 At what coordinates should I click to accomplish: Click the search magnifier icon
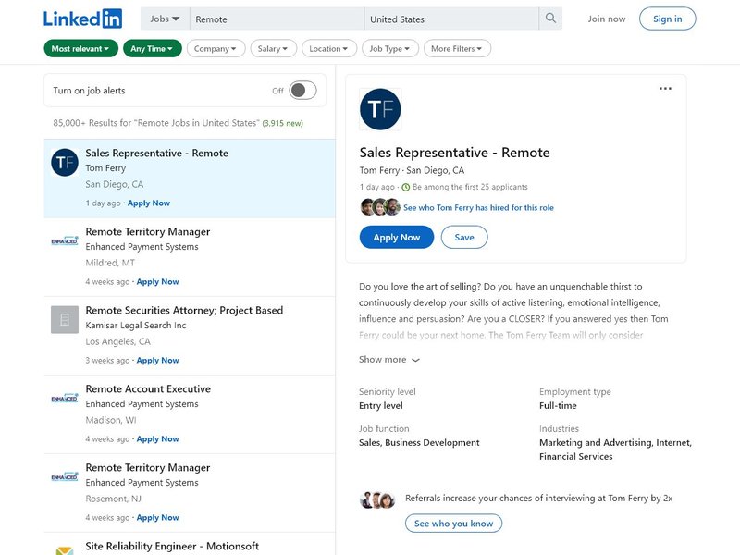pos(550,18)
